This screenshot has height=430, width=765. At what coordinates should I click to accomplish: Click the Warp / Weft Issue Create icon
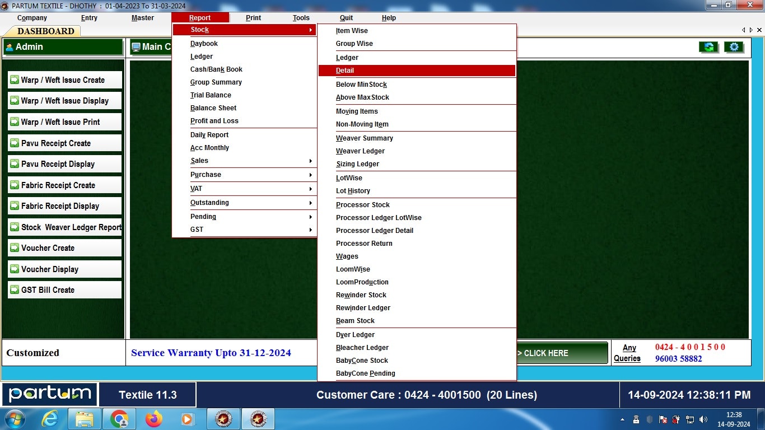coord(16,80)
